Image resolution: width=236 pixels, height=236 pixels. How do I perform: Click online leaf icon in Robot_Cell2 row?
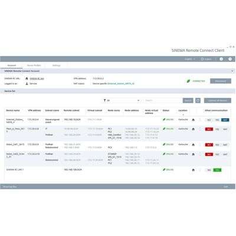[x=164, y=154]
